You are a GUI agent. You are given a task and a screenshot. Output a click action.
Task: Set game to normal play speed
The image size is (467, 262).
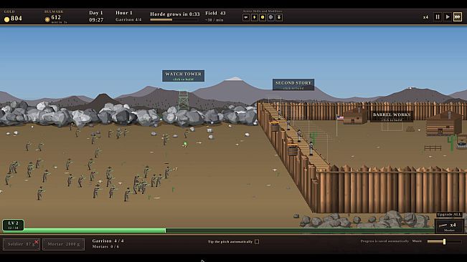(448, 17)
